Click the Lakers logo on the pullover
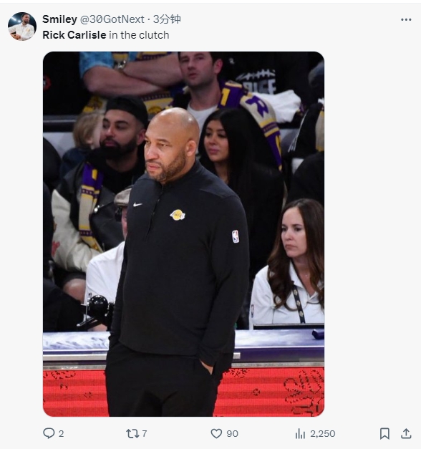The image size is (421, 449). tap(178, 215)
